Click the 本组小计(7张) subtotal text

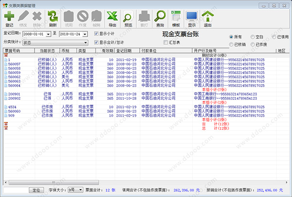214,90
